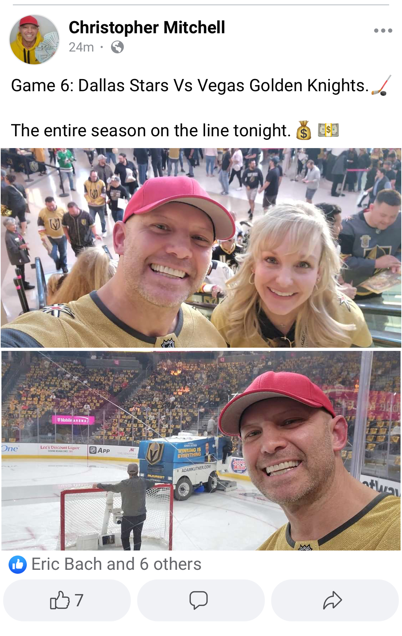The image size is (402, 636).
Task: Open the arena Zamboni selfie photo
Action: pos(201,451)
